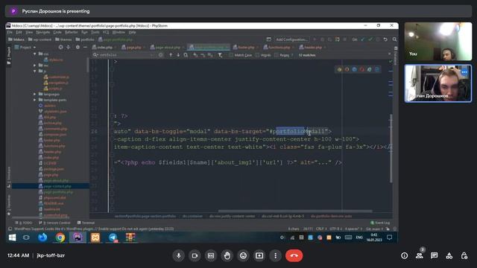Click the Present now screen-share button
This screenshot has height=268, width=477.
259,255
